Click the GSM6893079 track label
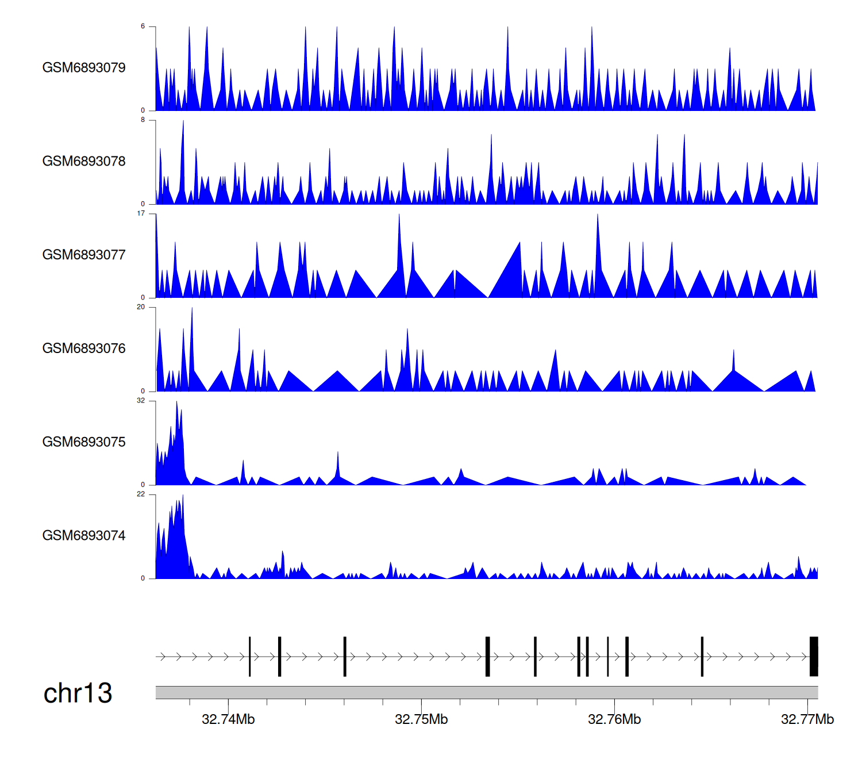 click(x=84, y=68)
